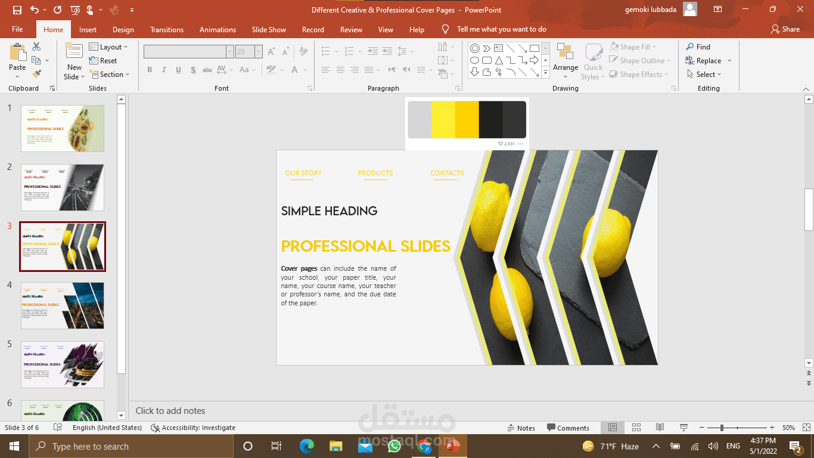Click the Windows Start button

(x=14, y=446)
